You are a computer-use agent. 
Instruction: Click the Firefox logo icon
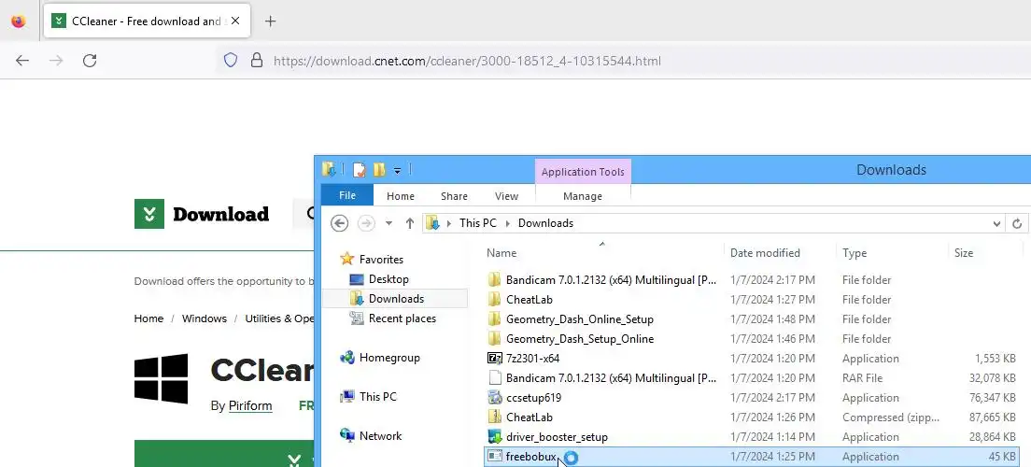[x=19, y=21]
